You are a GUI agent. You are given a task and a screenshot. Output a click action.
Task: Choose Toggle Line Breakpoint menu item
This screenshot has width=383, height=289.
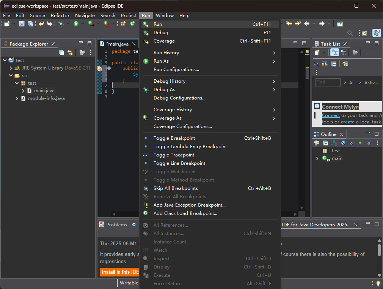click(x=179, y=163)
